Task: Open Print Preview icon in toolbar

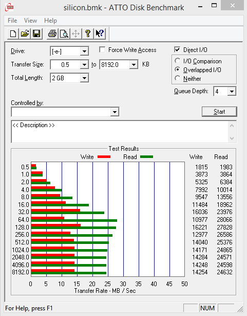Action: [64, 33]
